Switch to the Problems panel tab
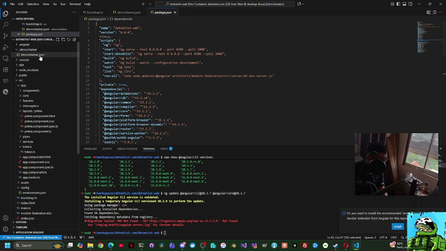446x251 pixels. tap(90, 149)
